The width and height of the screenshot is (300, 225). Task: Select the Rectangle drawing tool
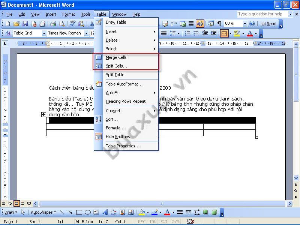pos(79,212)
